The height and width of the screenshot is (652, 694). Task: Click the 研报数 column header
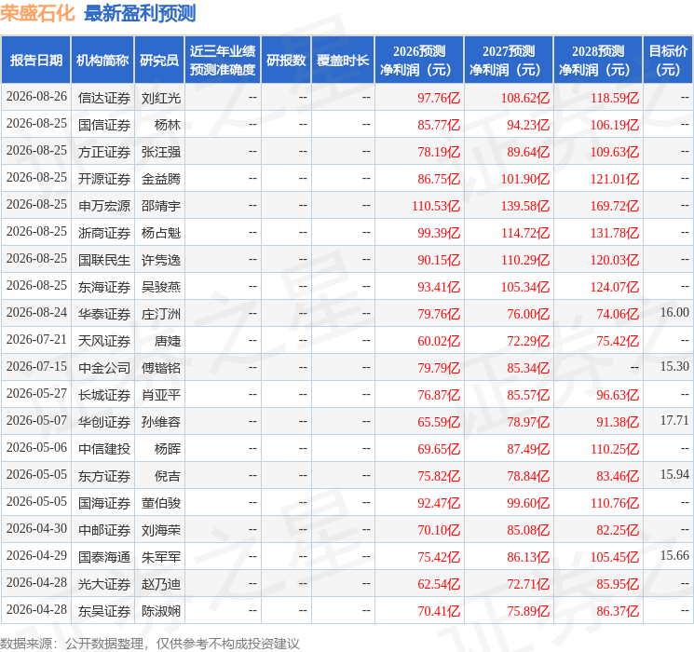pyautogui.click(x=286, y=61)
